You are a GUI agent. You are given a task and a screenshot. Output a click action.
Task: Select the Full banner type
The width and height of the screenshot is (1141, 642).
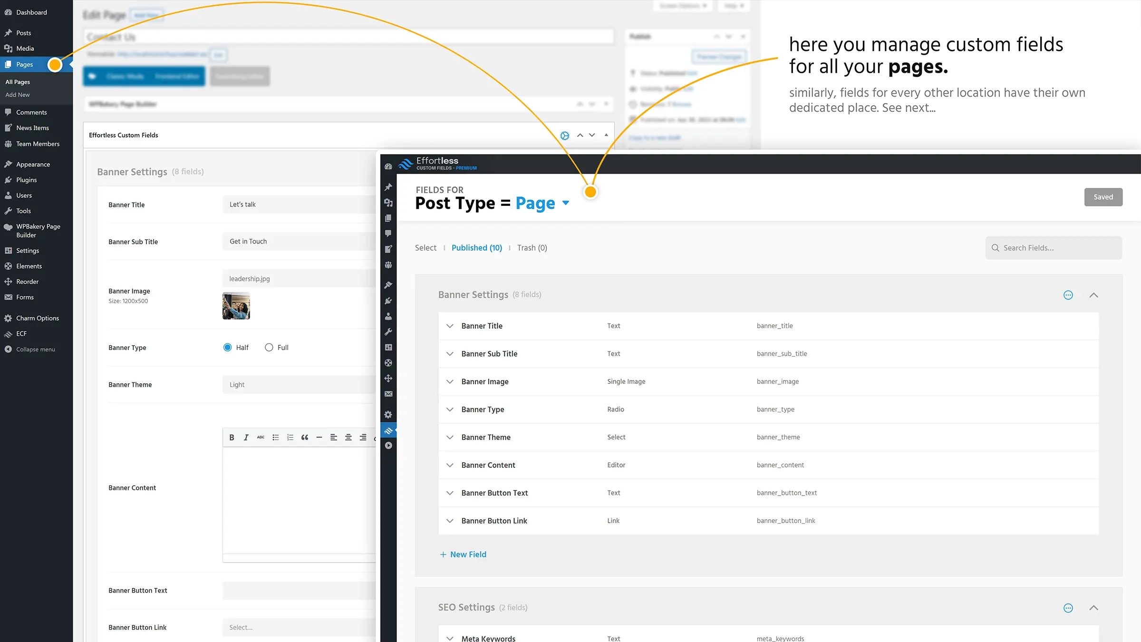coord(269,347)
